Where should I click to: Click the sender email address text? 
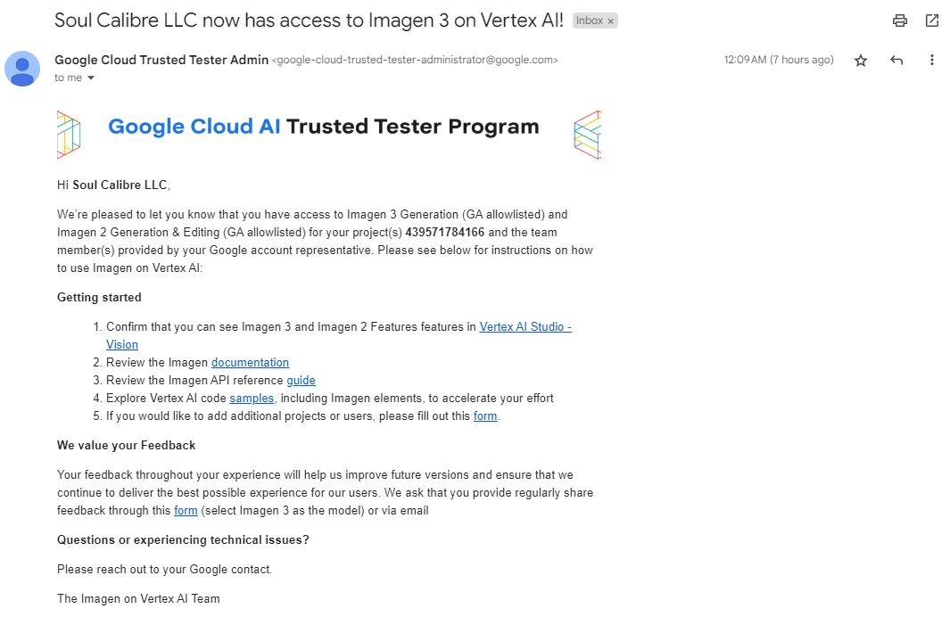pyautogui.click(x=415, y=60)
